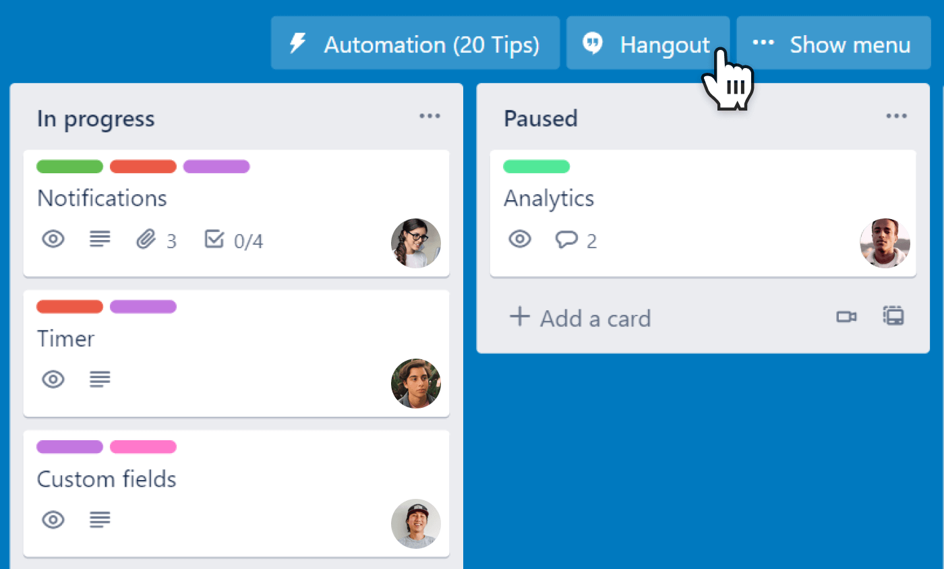Toggle the watch eye on Notifications card
944x569 pixels.
[53, 239]
